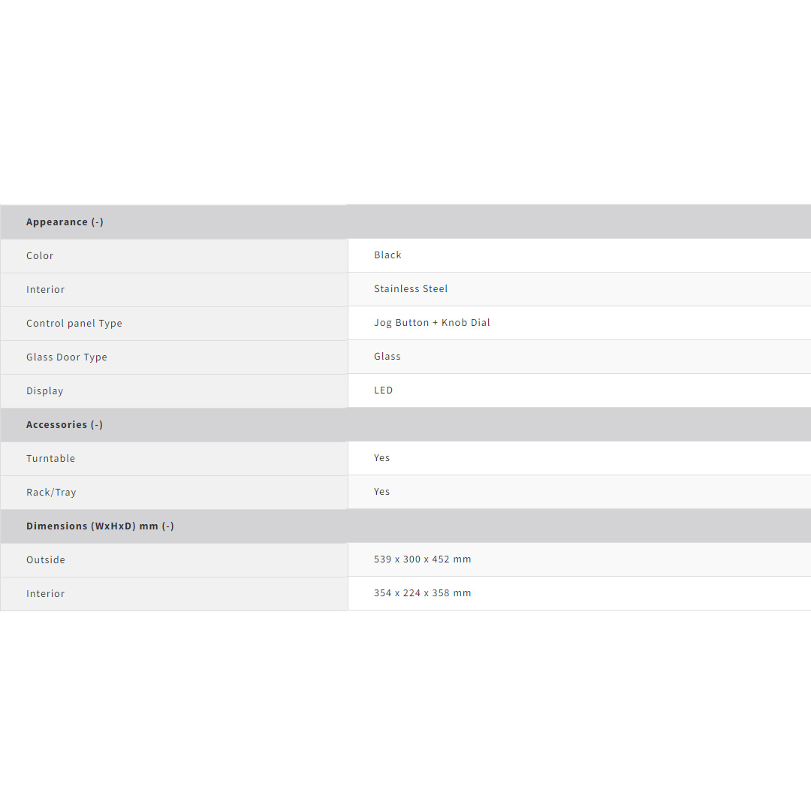The height and width of the screenshot is (811, 811).
Task: Click the Outside dimensions label
Action: click(46, 560)
